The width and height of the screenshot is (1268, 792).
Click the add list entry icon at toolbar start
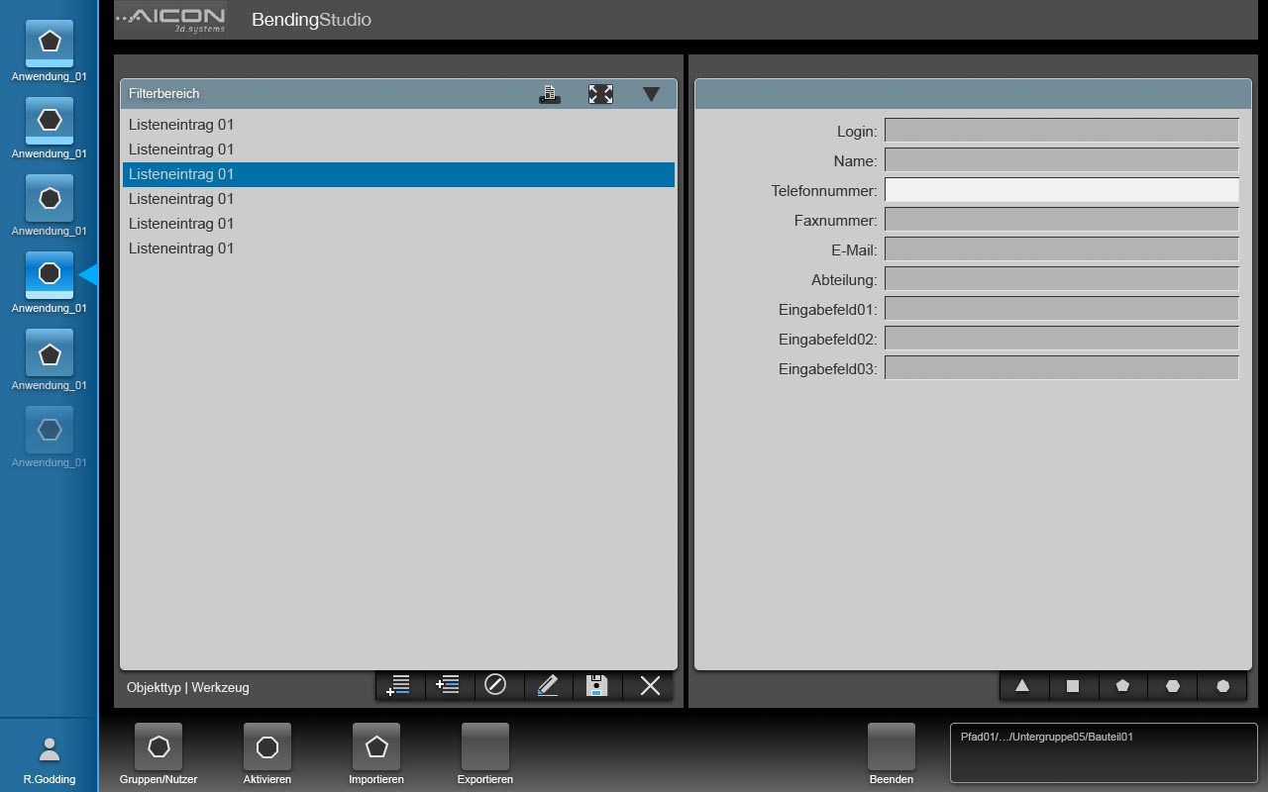[399, 685]
